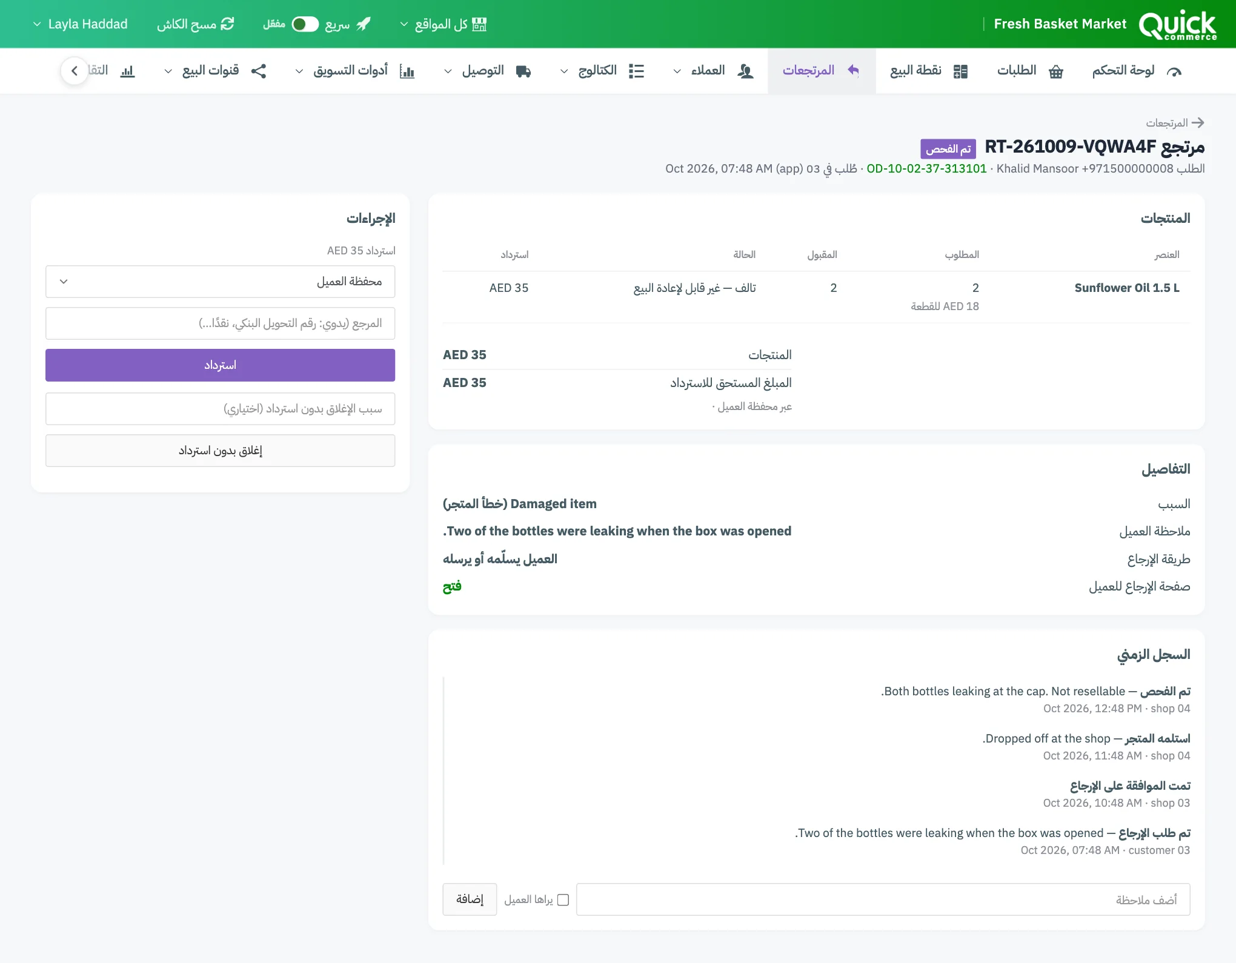
Task: Click the customers person icon
Action: point(745,71)
